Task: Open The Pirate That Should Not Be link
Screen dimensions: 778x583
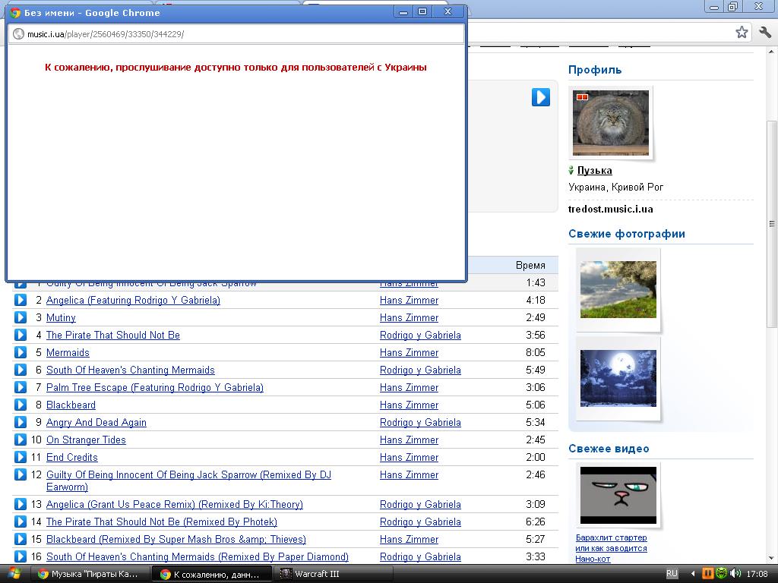Action: 113,335
